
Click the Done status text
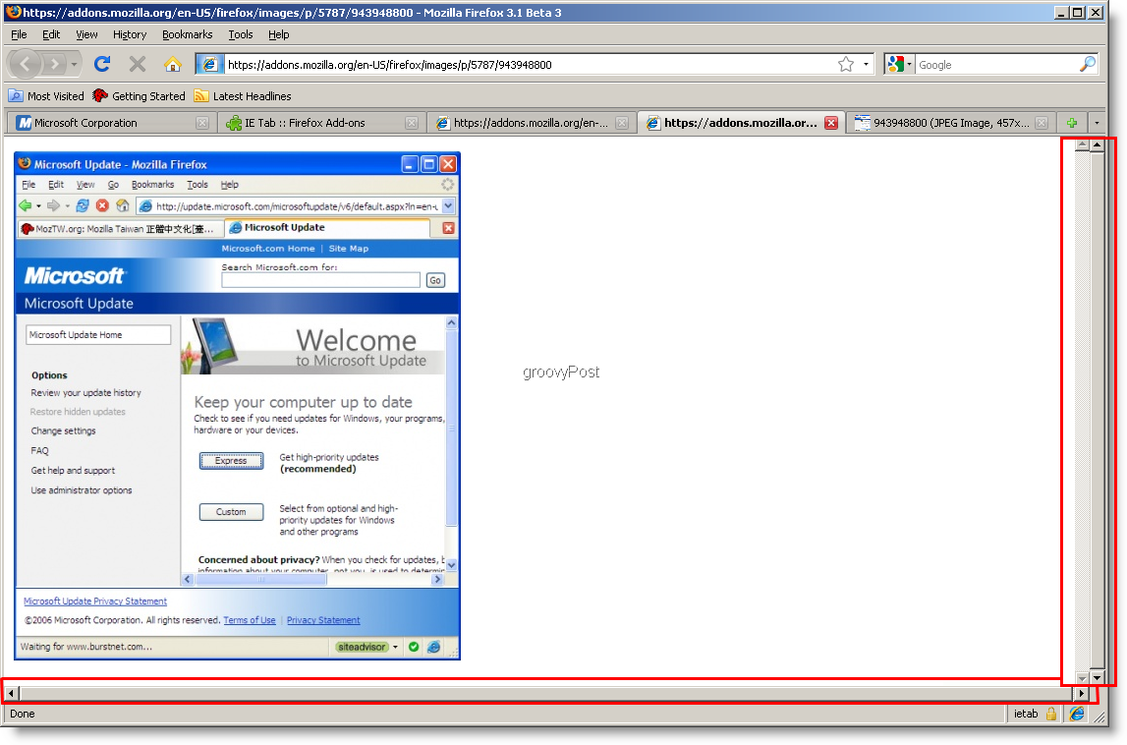(x=22, y=715)
